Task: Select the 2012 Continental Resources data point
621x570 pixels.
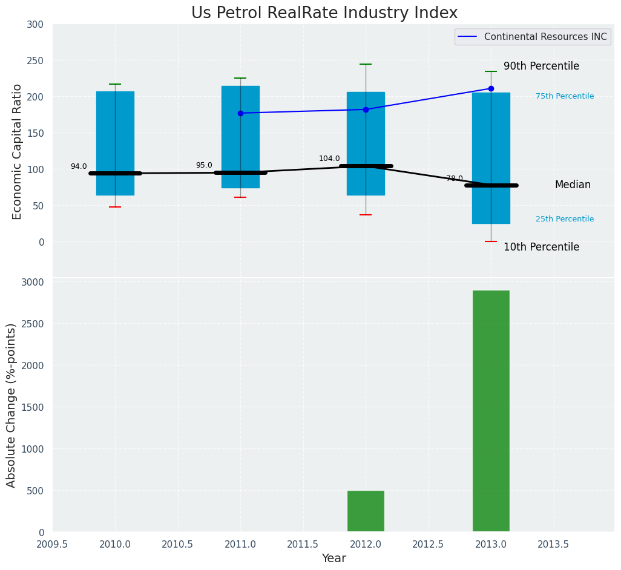Action: [x=366, y=110]
